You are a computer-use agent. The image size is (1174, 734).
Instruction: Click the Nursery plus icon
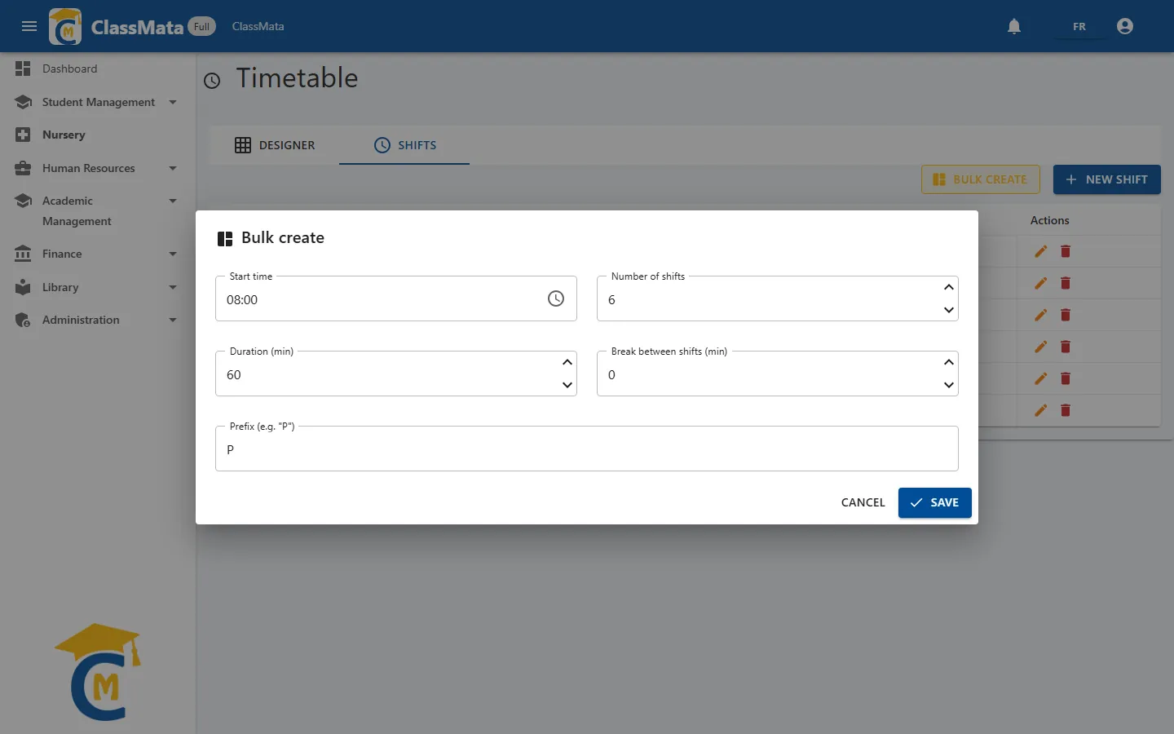click(23, 135)
